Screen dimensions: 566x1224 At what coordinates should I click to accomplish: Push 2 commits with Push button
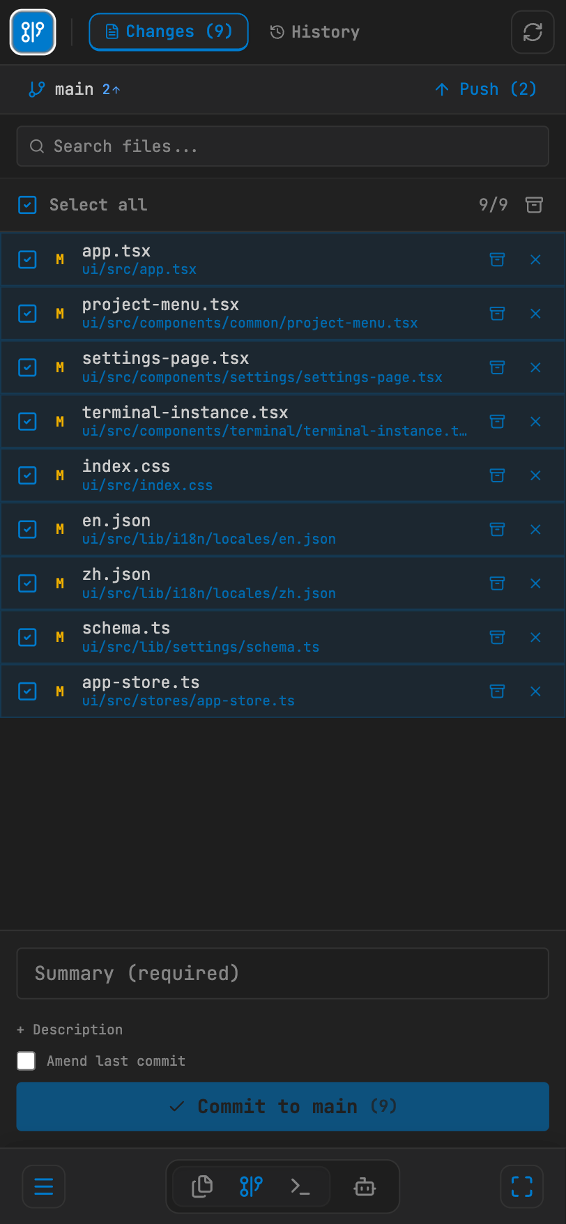pos(486,89)
